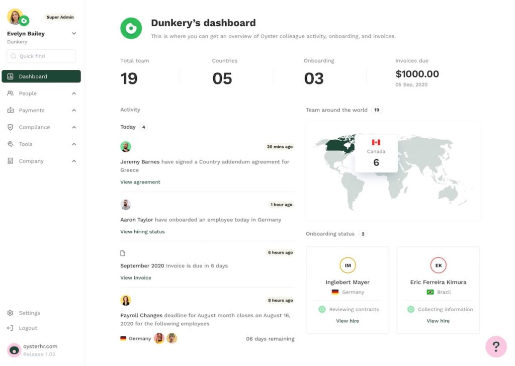Click the Company building icon
Viewport: 515px width, 366px height.
(10, 161)
